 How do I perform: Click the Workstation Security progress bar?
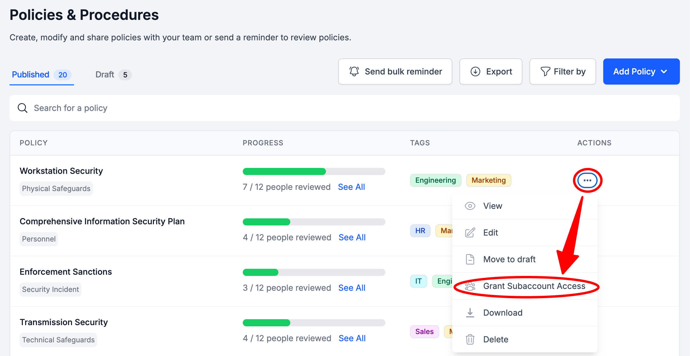314,171
